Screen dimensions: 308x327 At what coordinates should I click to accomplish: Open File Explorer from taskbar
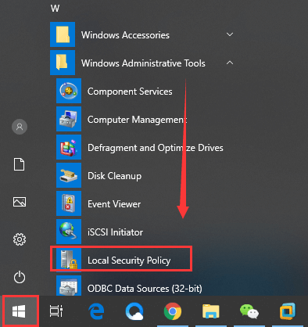211,311
